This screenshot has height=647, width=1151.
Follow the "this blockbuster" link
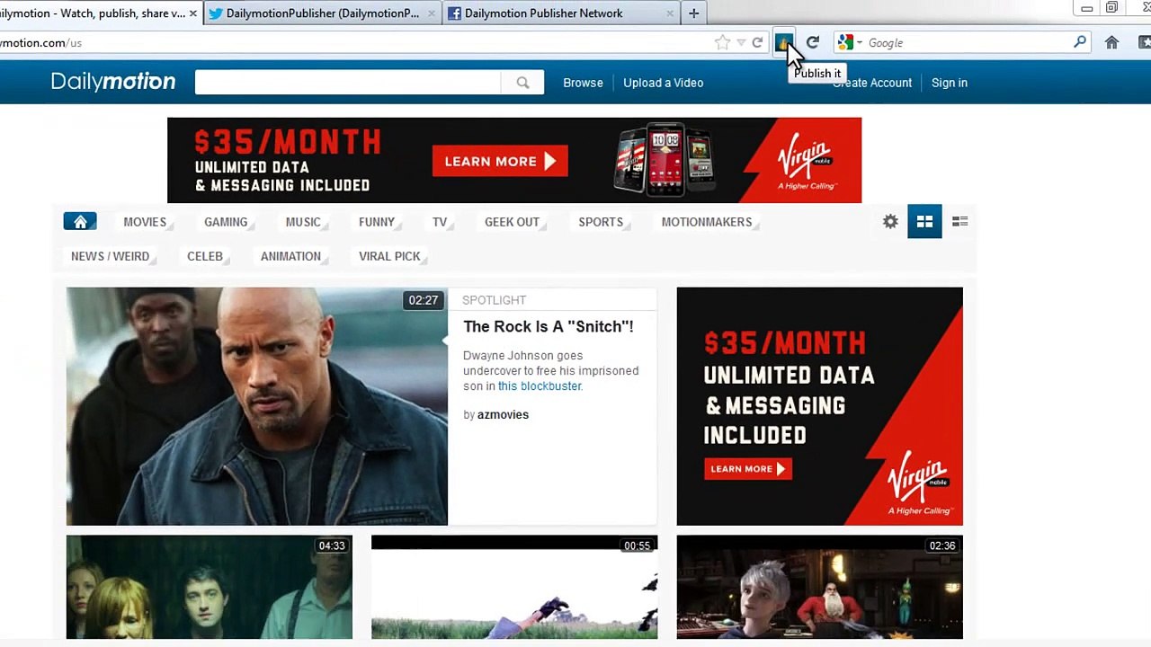click(540, 386)
